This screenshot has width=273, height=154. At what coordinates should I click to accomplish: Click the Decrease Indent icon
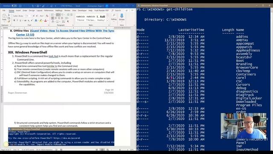[x=68, y=15]
